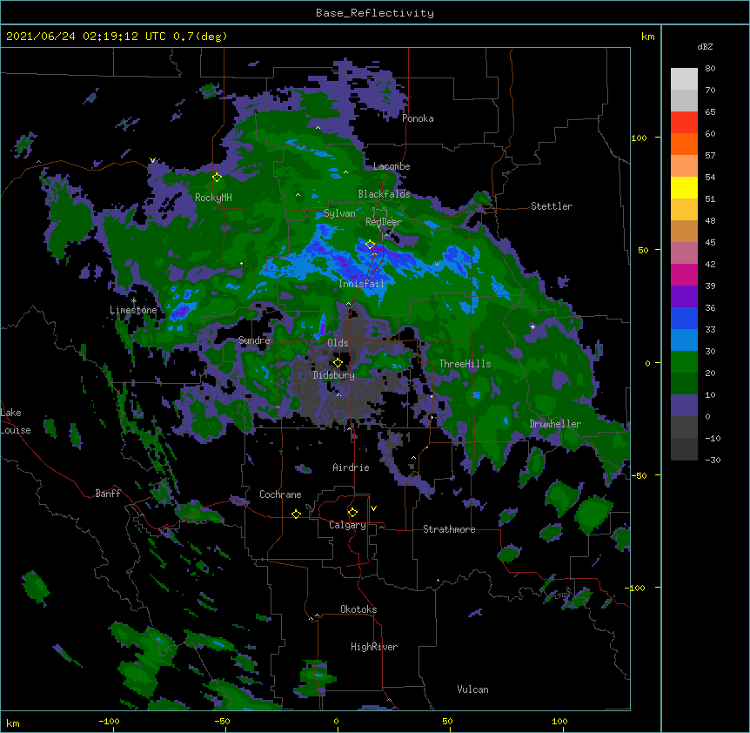
Task: Select the red 60-65 dBZ legend swatch
Action: click(684, 123)
